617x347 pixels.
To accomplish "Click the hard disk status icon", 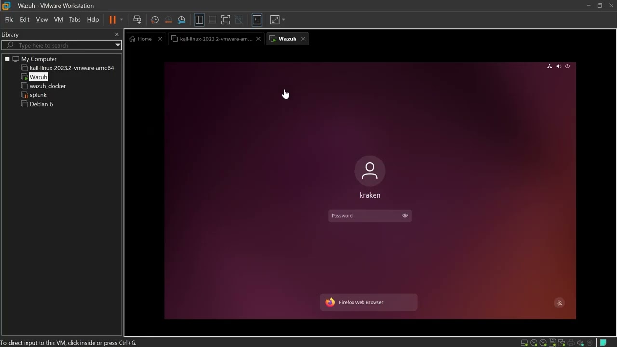I will tap(524, 343).
